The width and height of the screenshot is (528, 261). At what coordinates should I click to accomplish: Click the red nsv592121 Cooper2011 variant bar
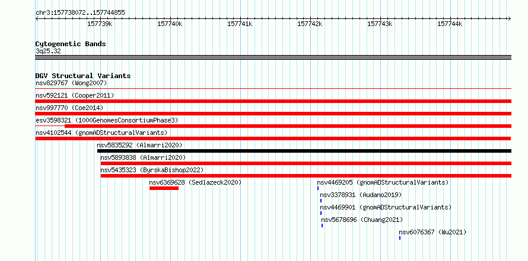(273, 101)
